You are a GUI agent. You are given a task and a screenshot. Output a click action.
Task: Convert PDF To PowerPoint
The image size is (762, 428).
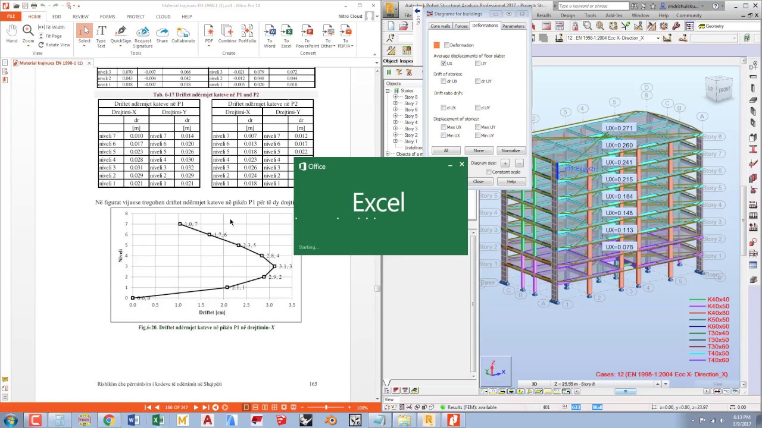point(307,36)
